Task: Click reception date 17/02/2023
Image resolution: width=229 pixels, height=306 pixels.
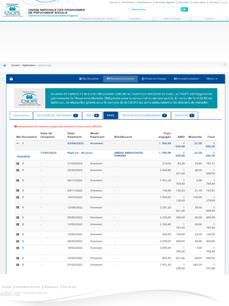Action: tap(48, 153)
